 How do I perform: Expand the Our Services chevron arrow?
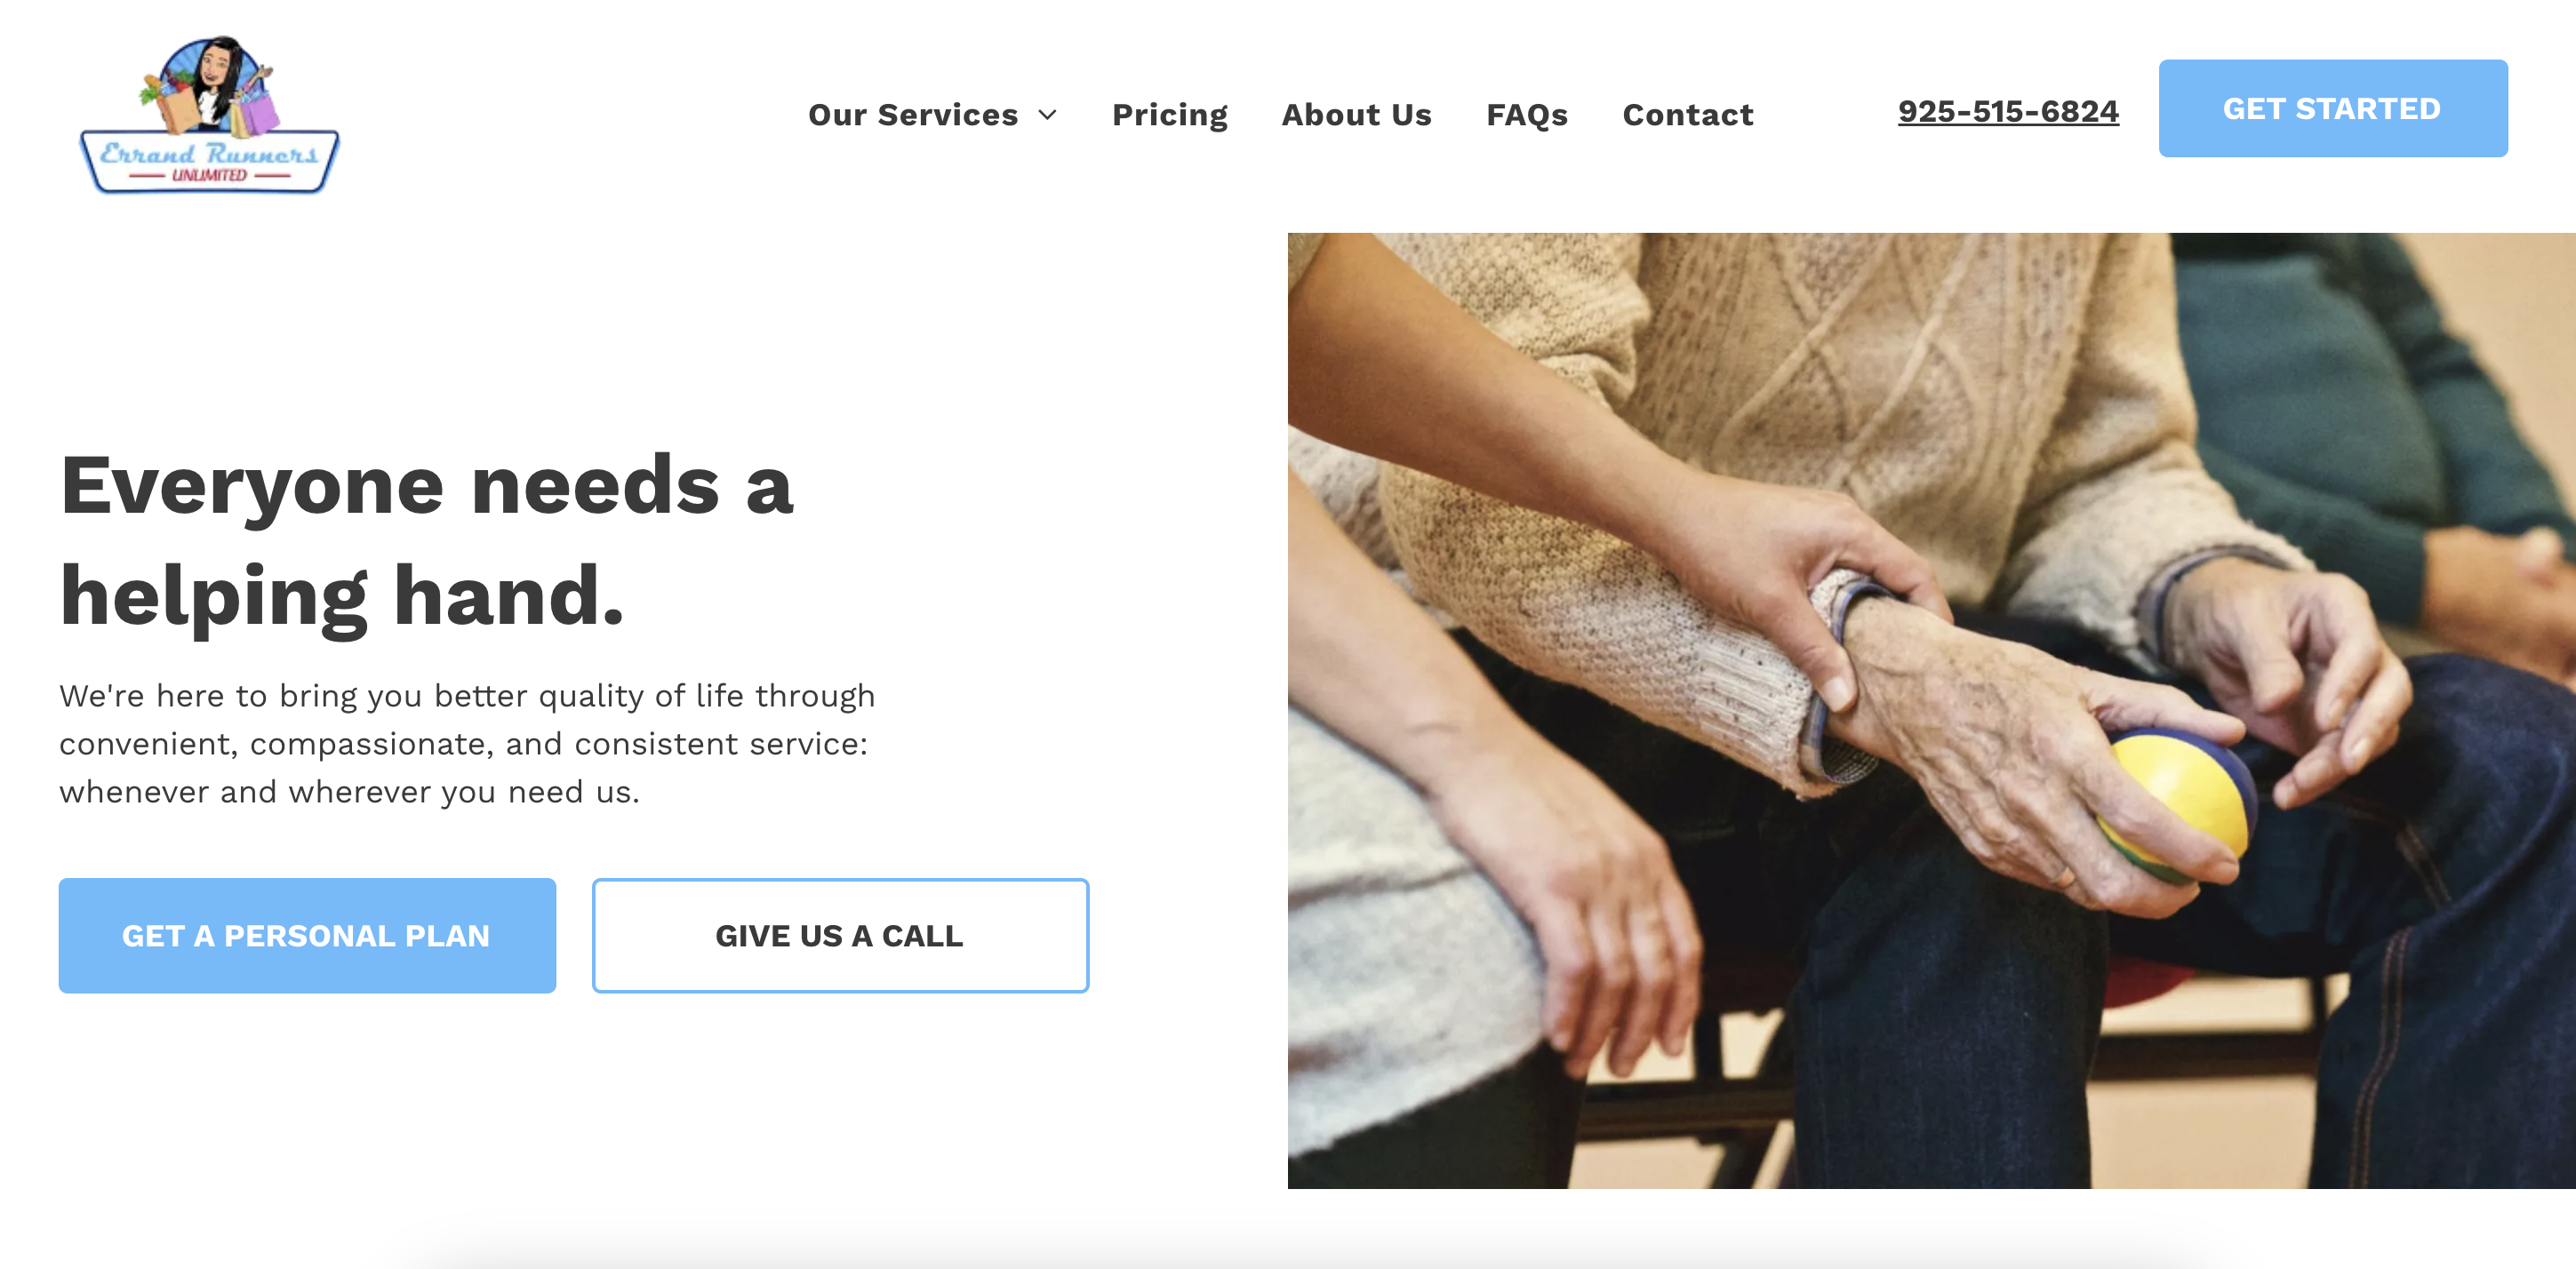tap(1047, 115)
